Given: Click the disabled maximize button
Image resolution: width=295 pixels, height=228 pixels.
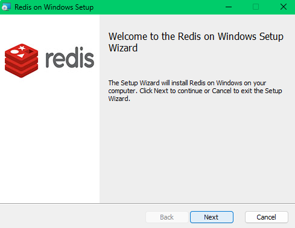Looking at the screenshot, I should coord(256,7).
